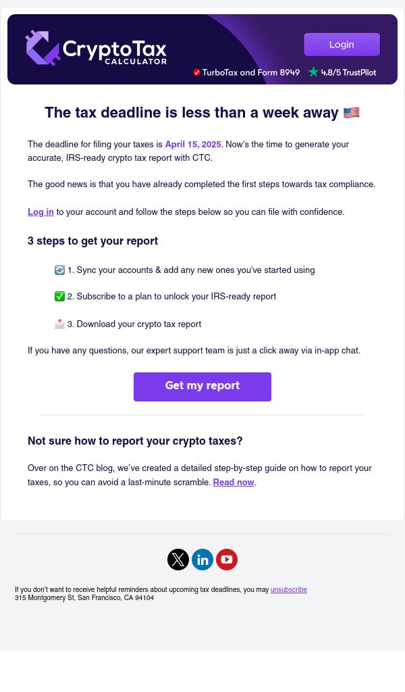Open the YouTube social icon
The height and width of the screenshot is (692, 405).
tap(227, 560)
